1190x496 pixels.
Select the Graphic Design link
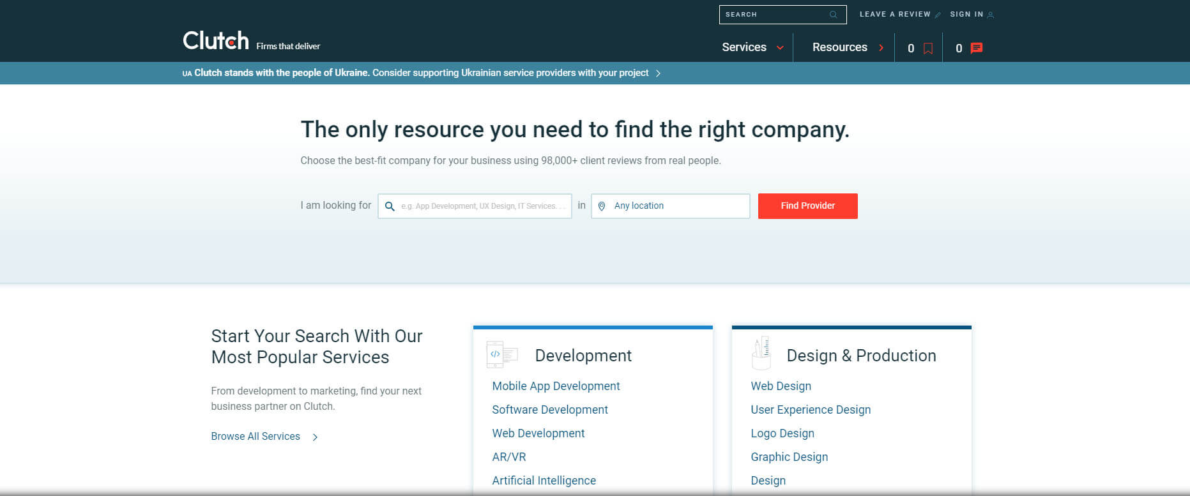pos(790,457)
